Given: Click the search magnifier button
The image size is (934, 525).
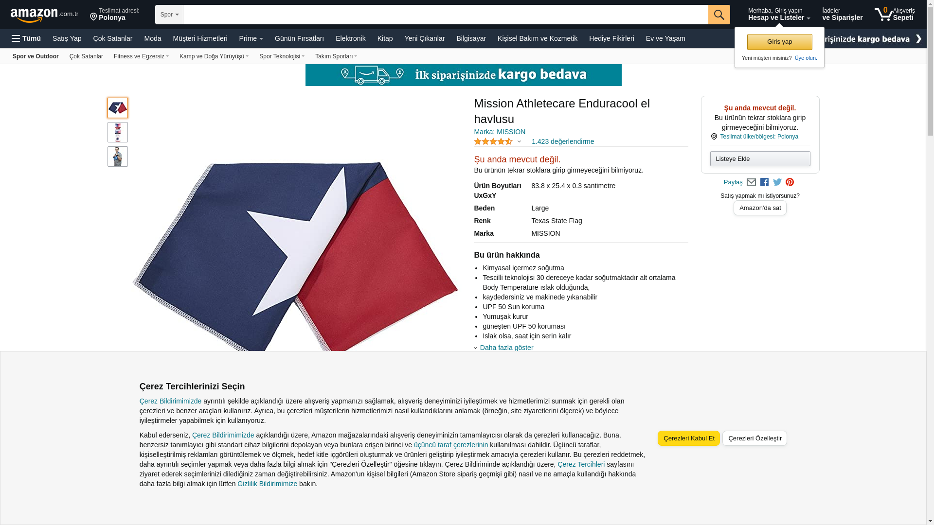Looking at the screenshot, I should pyautogui.click(x=719, y=15).
